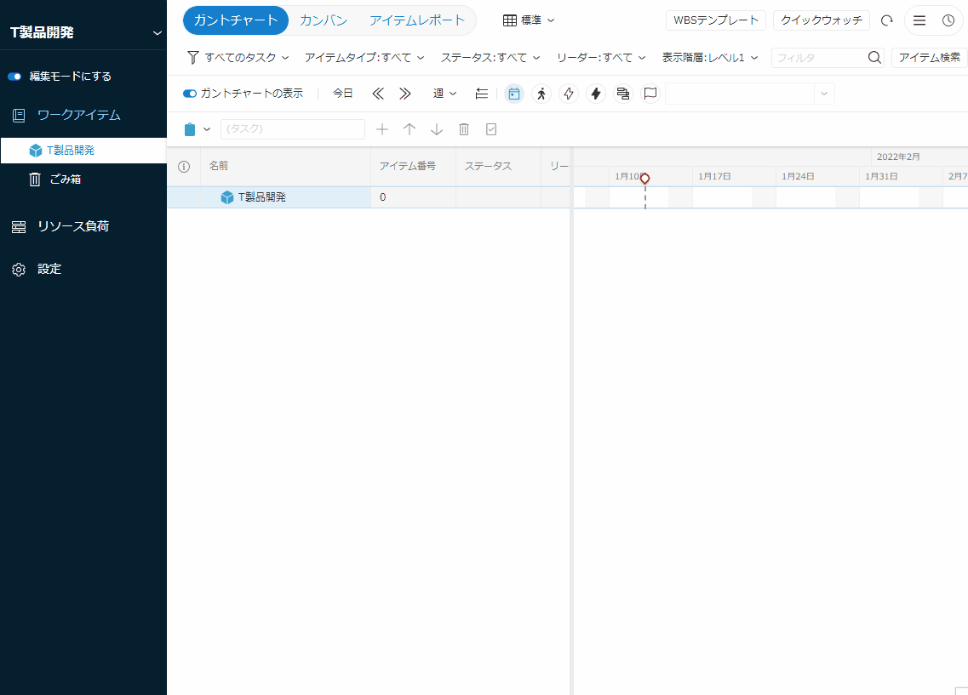Click the フィルタ search input field
Image resolution: width=968 pixels, height=695 pixels.
819,58
